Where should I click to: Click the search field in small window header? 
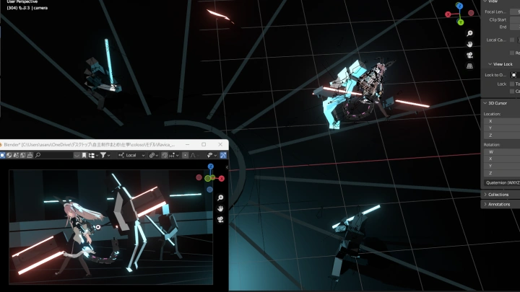[x=53, y=155]
